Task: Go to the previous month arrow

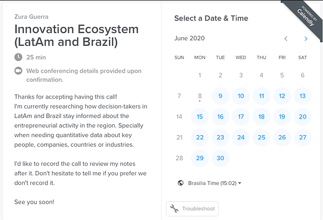Action: [x=286, y=39]
